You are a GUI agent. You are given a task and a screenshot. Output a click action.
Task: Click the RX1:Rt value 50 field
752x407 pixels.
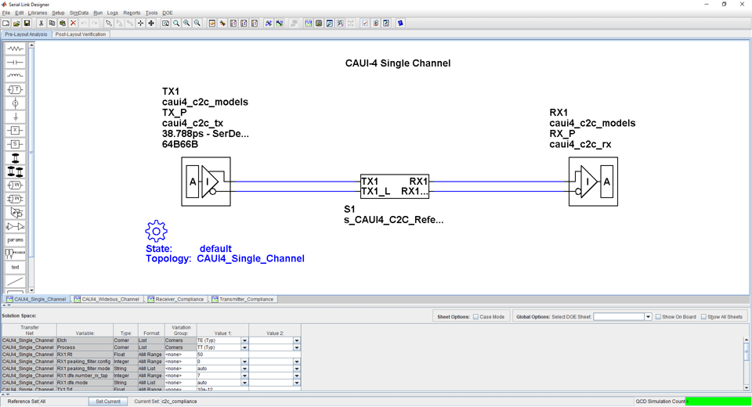tap(222, 355)
